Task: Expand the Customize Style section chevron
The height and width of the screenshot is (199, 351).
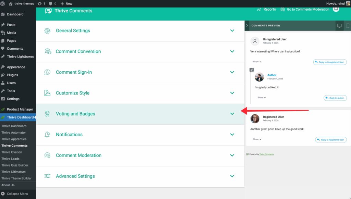Action: coord(232,93)
